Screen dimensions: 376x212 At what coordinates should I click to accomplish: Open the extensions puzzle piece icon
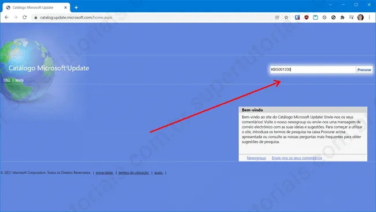342,17
